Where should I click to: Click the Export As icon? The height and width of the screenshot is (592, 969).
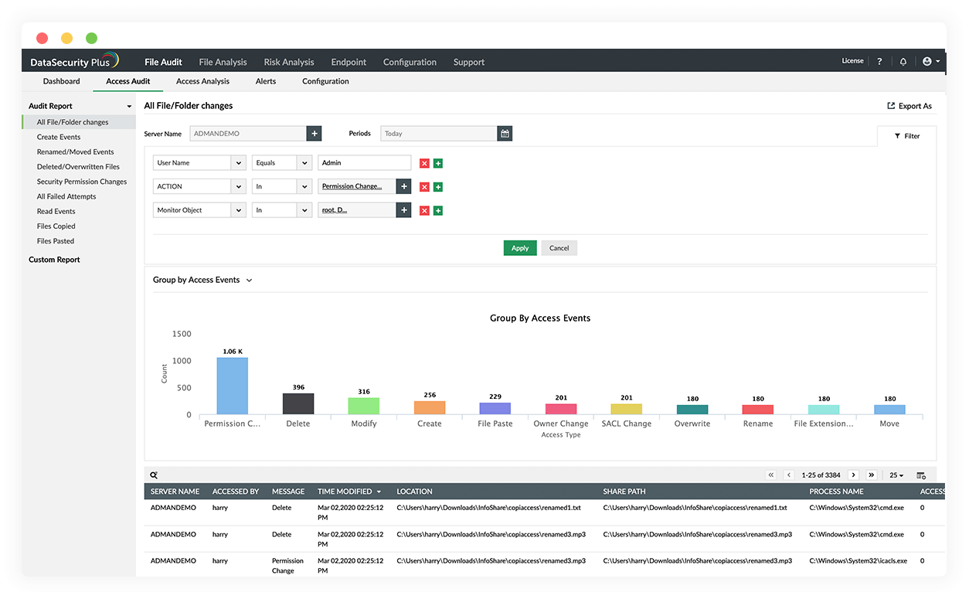[891, 106]
